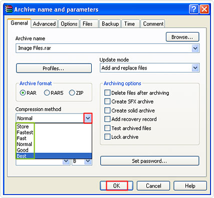Collapse the Compression method dropdown arrow
Image resolution: width=214 pixels, height=198 pixels.
point(88,118)
